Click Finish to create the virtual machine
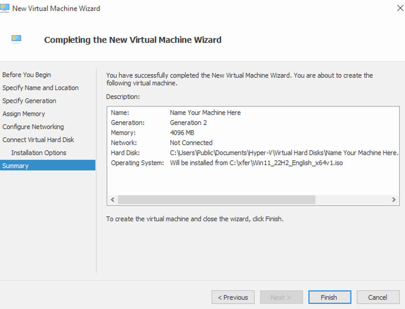 pyautogui.click(x=329, y=297)
